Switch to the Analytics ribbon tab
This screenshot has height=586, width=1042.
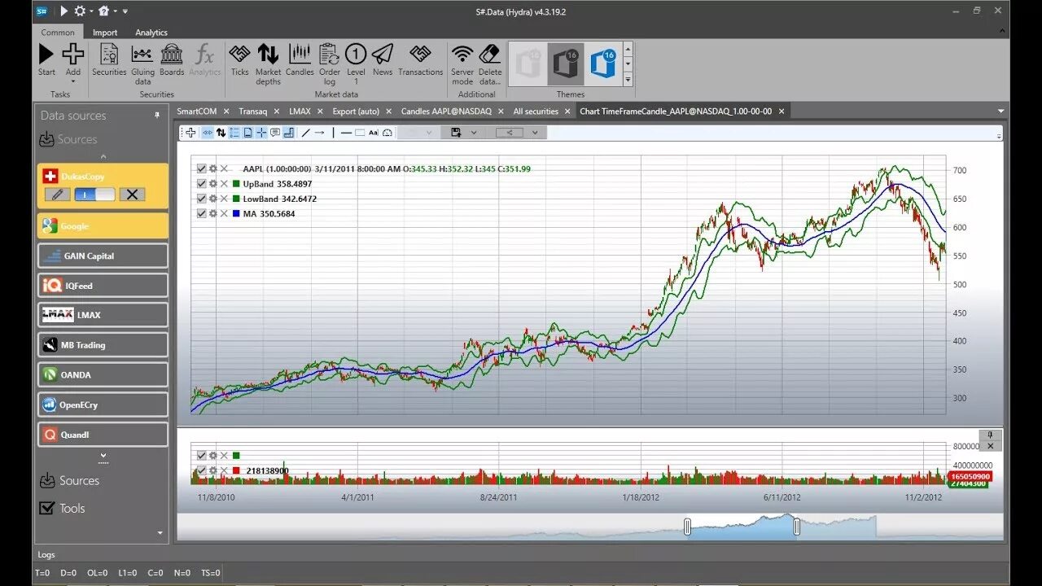(151, 33)
